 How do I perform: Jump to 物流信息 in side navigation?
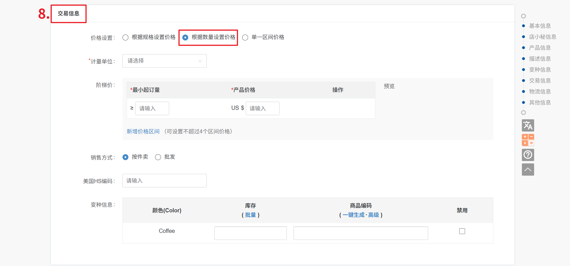(540, 92)
